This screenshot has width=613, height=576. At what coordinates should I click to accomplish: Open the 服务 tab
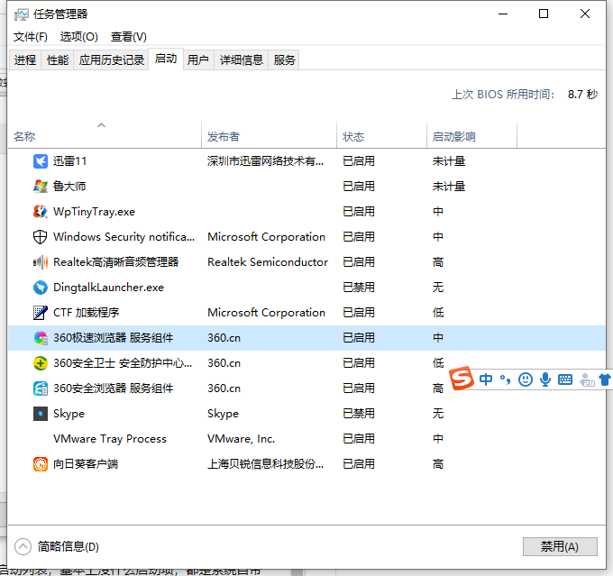pos(285,60)
